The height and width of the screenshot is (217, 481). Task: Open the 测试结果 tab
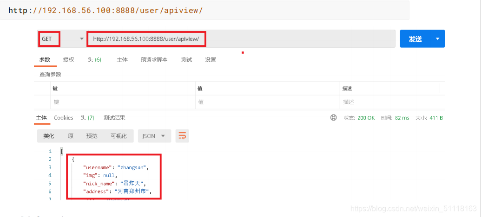114,118
